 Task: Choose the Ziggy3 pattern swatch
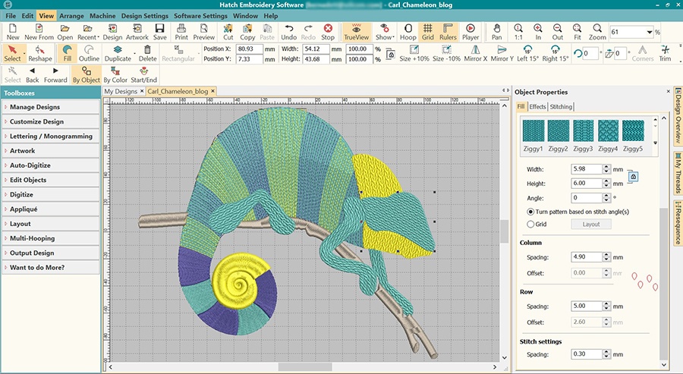tap(584, 130)
